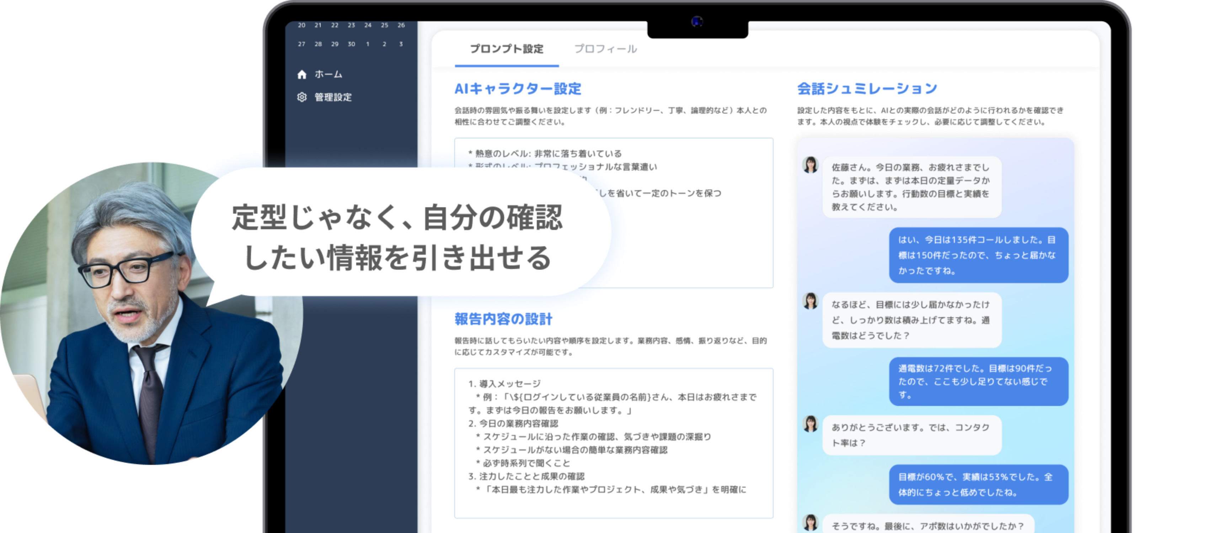Click AI avatar beside ありがとうございます message
Image resolution: width=1230 pixels, height=533 pixels.
point(810,424)
